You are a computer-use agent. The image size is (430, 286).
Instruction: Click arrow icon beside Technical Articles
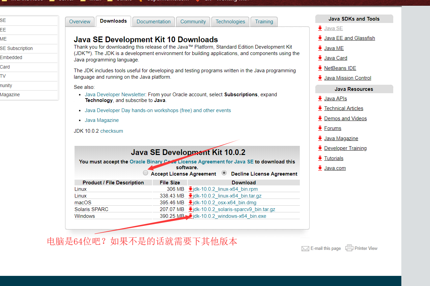[x=320, y=108]
